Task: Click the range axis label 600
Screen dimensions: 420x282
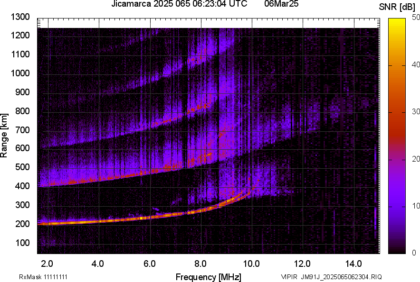Action: pos(22,148)
